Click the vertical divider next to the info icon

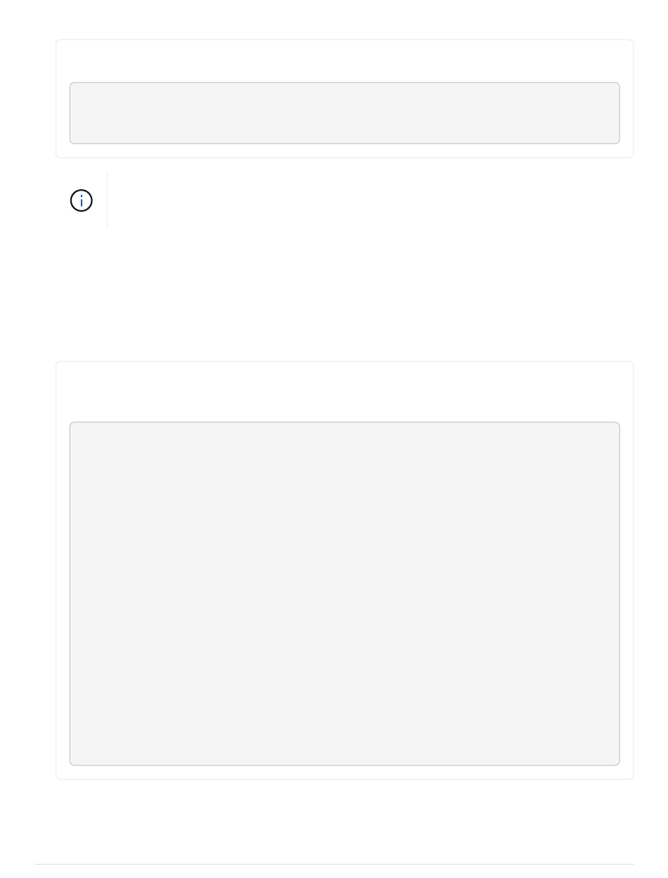pyautogui.click(x=107, y=201)
